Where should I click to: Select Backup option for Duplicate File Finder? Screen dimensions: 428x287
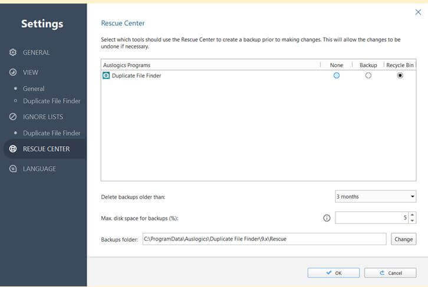pos(368,75)
